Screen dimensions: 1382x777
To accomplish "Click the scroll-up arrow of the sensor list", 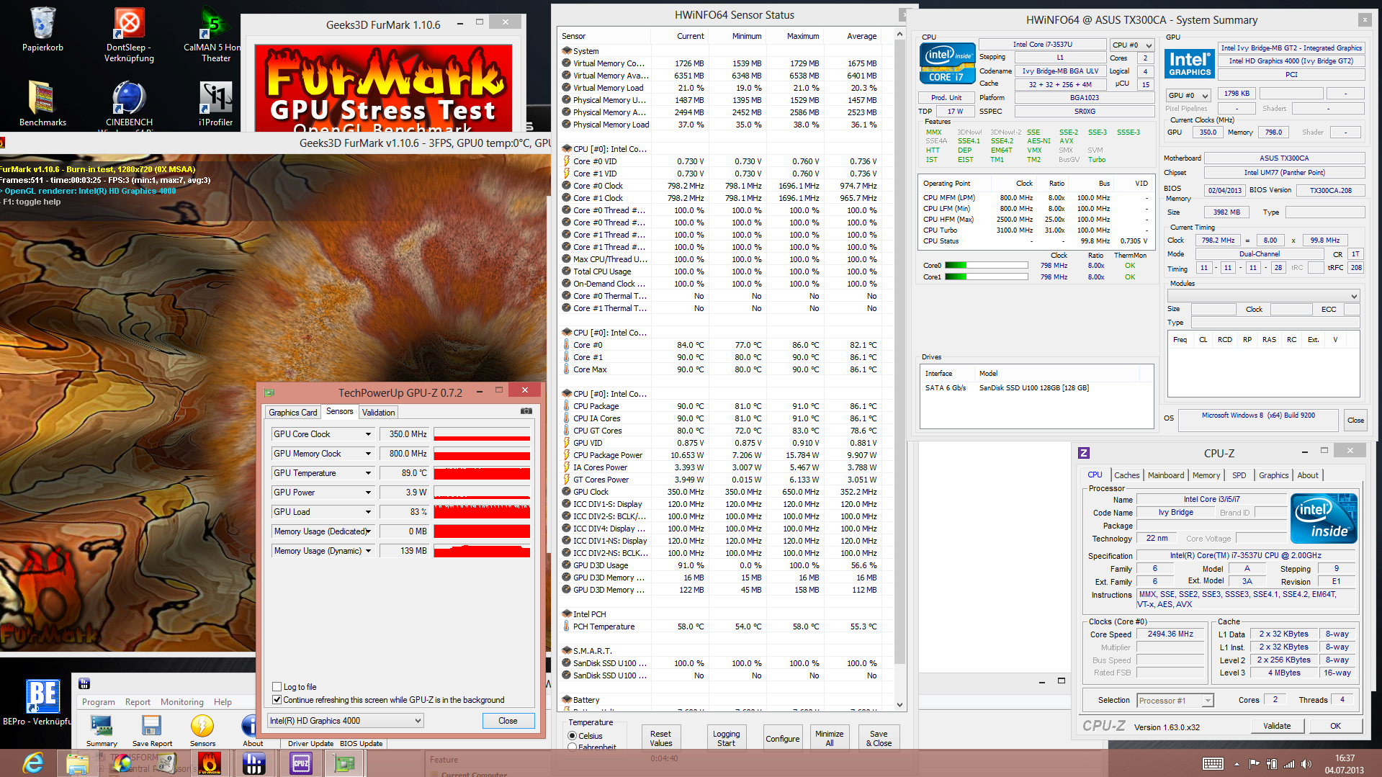I will click(x=899, y=34).
